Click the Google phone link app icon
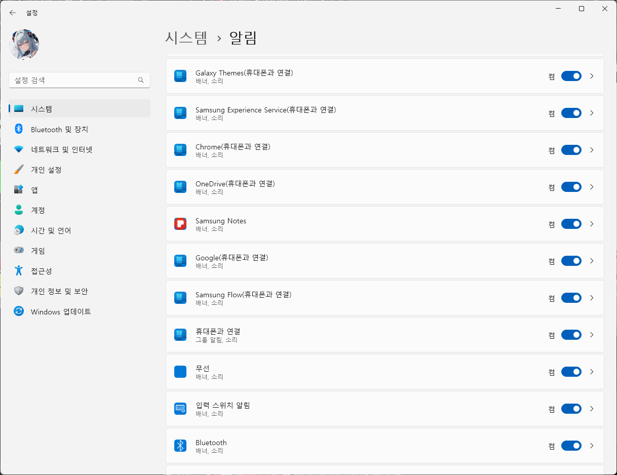Image resolution: width=617 pixels, height=475 pixels. (x=180, y=261)
